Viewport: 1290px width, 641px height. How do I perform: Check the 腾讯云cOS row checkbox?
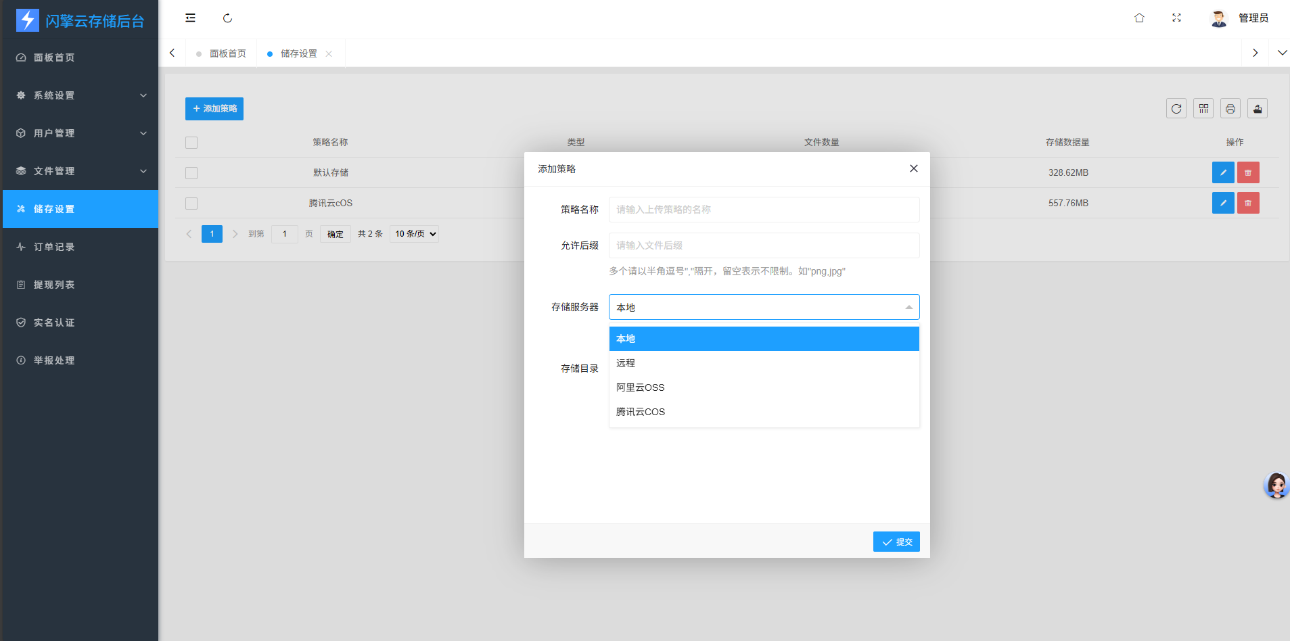click(x=191, y=204)
